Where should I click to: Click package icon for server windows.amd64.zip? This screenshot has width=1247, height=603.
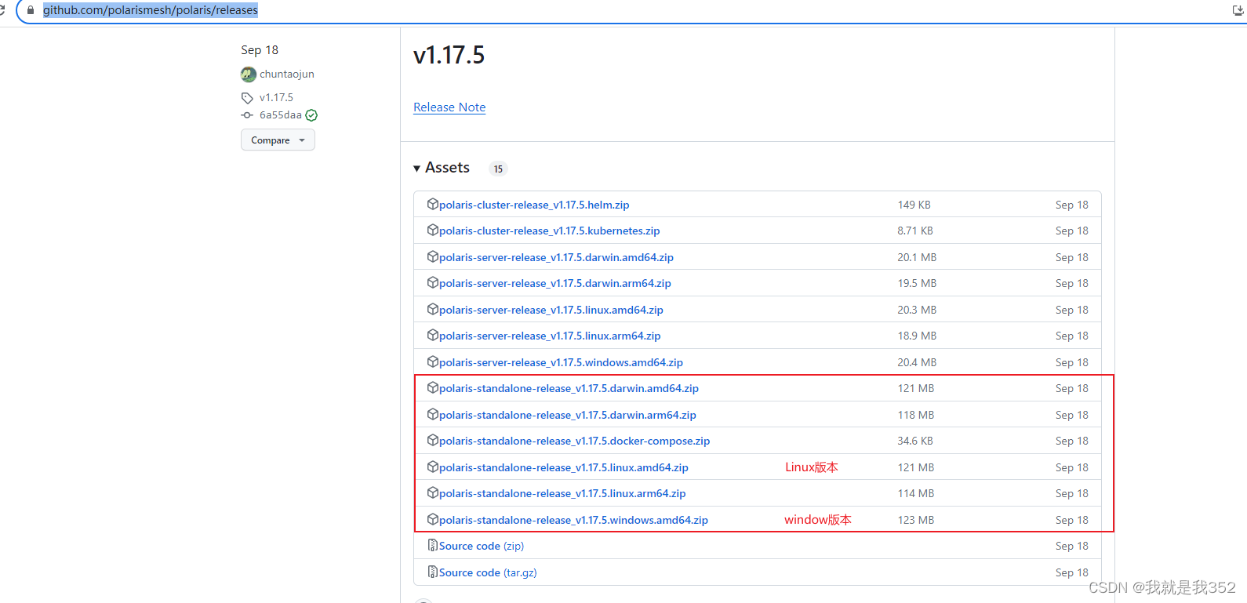(x=432, y=361)
